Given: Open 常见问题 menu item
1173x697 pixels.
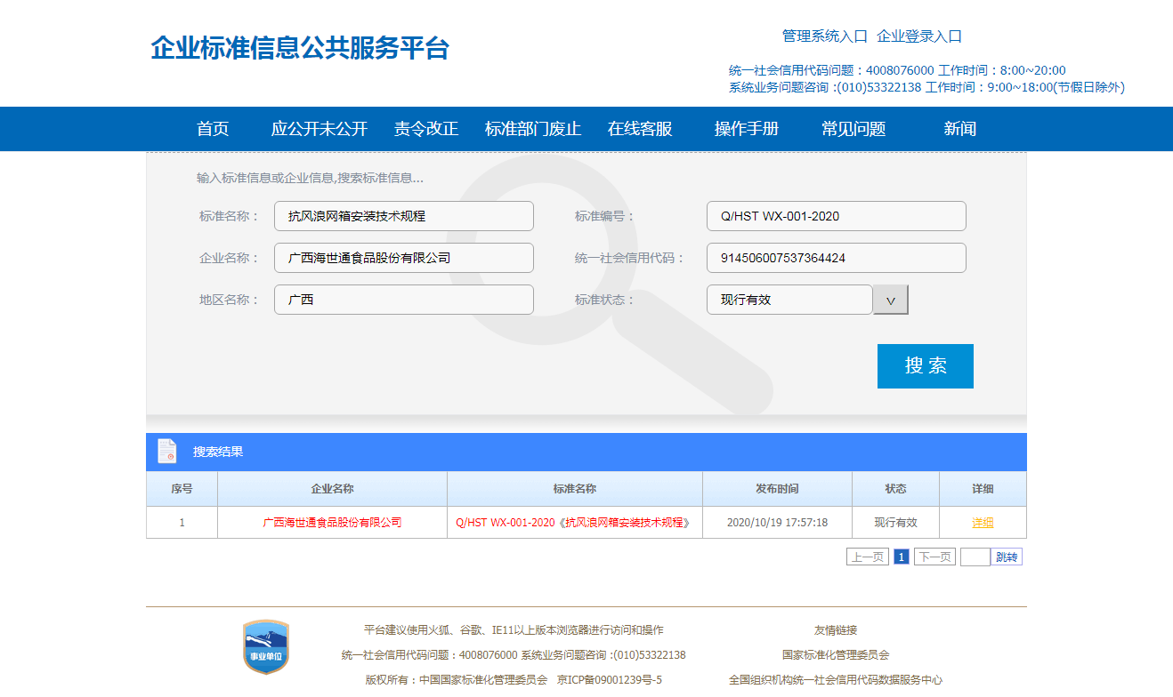Looking at the screenshot, I should pos(853,129).
